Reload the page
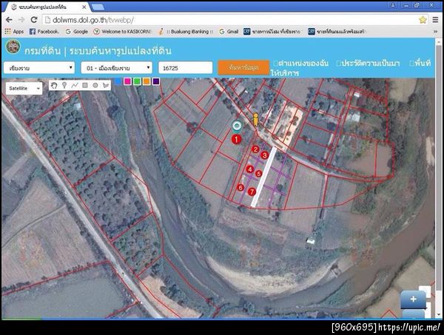The height and width of the screenshot is (335, 444). [34, 20]
